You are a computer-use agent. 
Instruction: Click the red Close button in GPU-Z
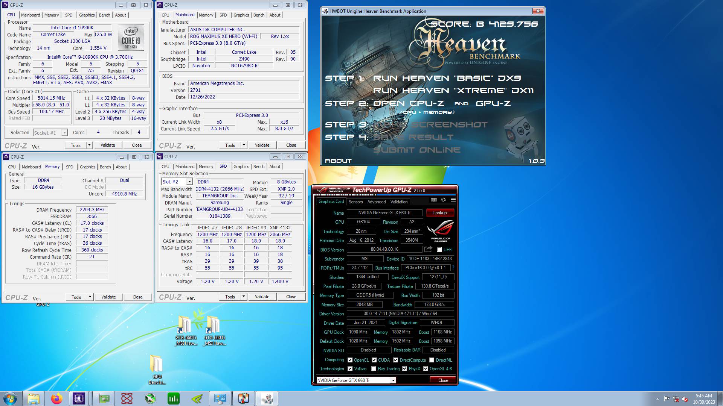[443, 380]
